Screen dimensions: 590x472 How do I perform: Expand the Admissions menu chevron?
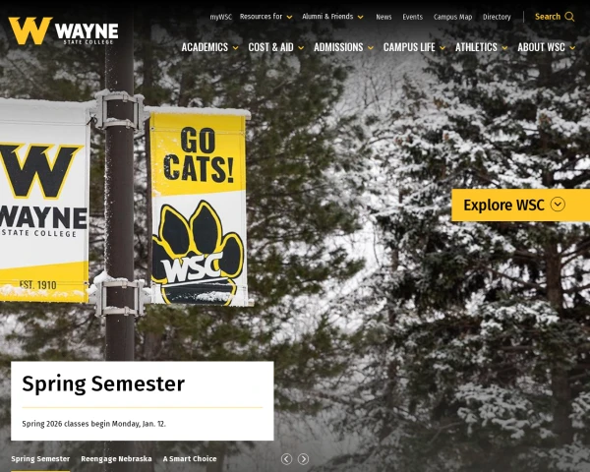point(371,48)
